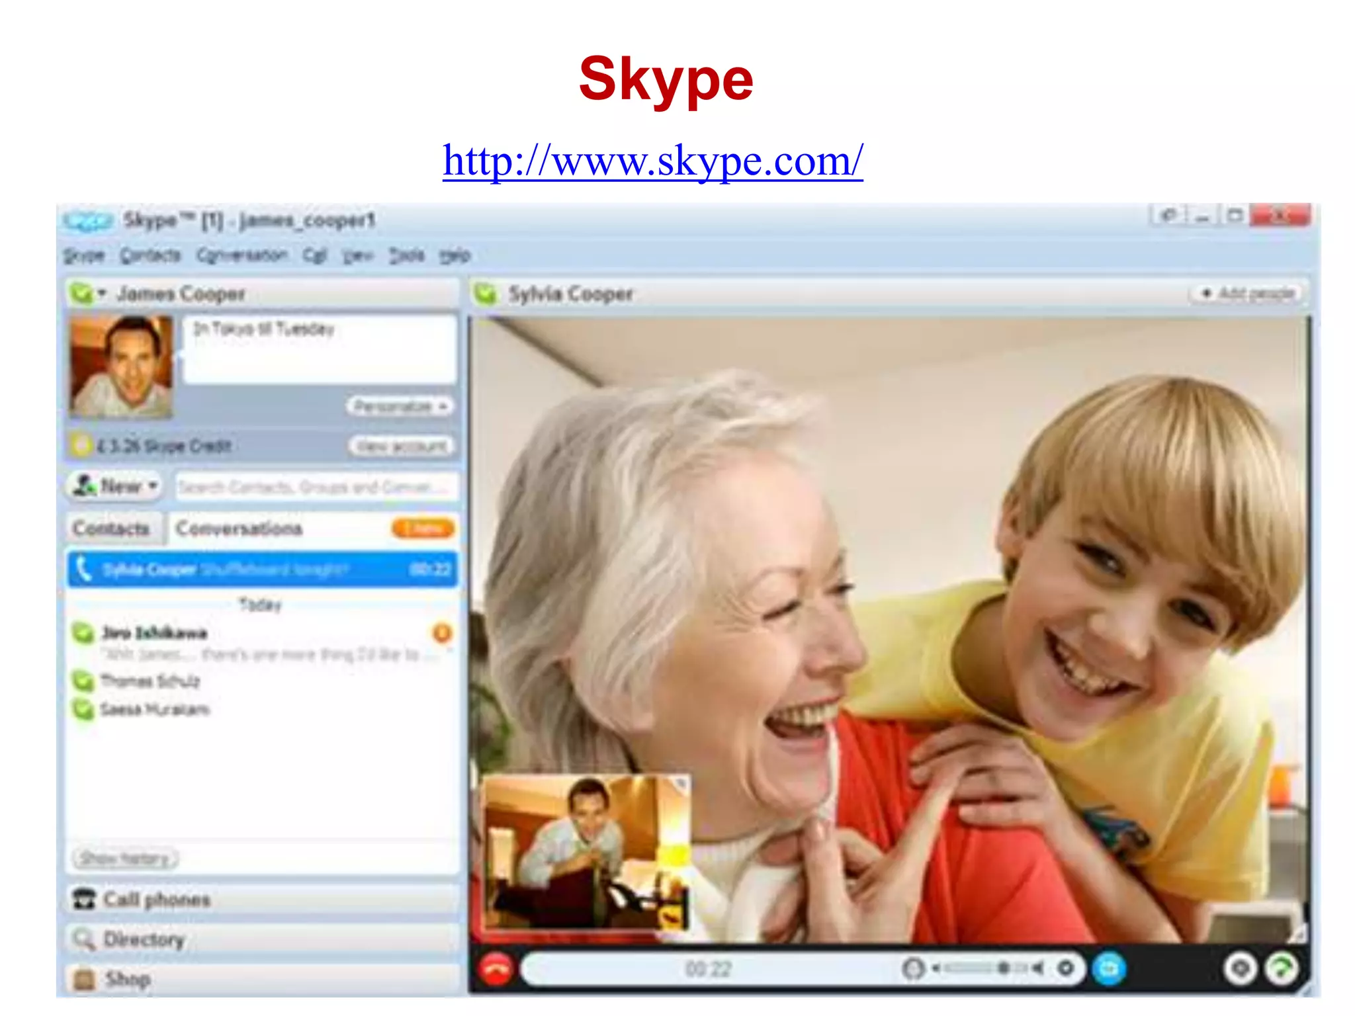Click James Cooper's profile picture

(x=122, y=366)
